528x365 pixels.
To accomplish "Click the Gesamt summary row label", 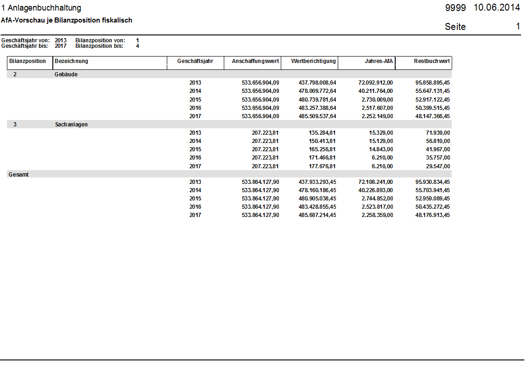I will pos(18,175).
